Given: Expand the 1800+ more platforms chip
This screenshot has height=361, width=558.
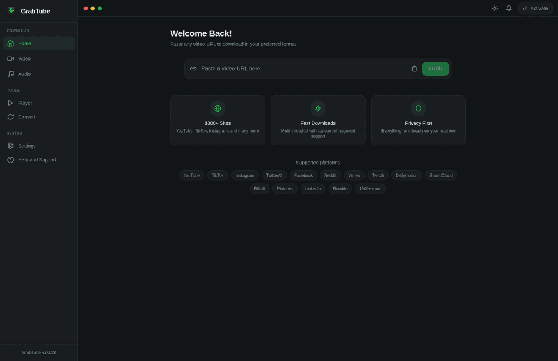Looking at the screenshot, I should (370, 188).
